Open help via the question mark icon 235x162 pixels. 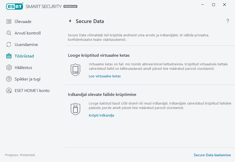pos(227,21)
